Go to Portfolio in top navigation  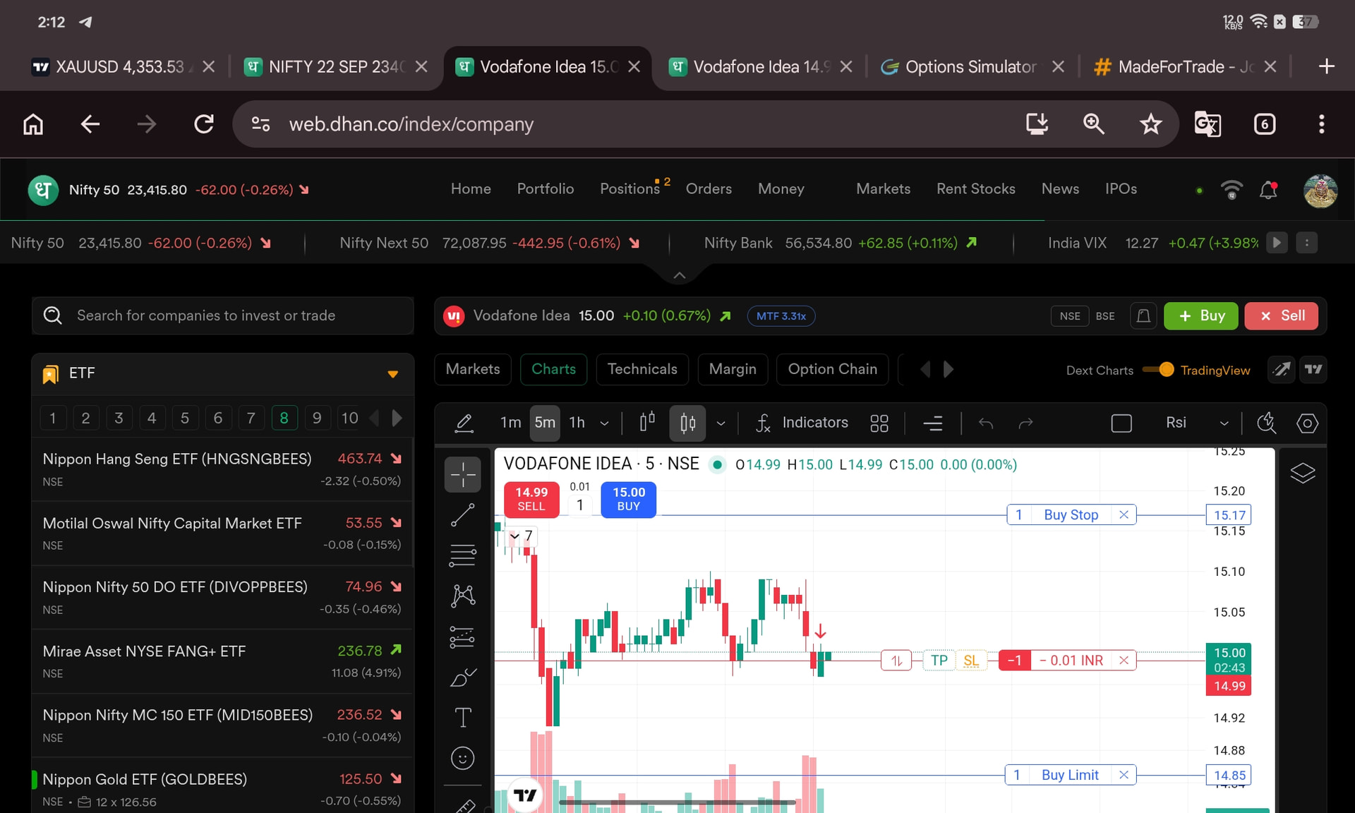click(545, 188)
